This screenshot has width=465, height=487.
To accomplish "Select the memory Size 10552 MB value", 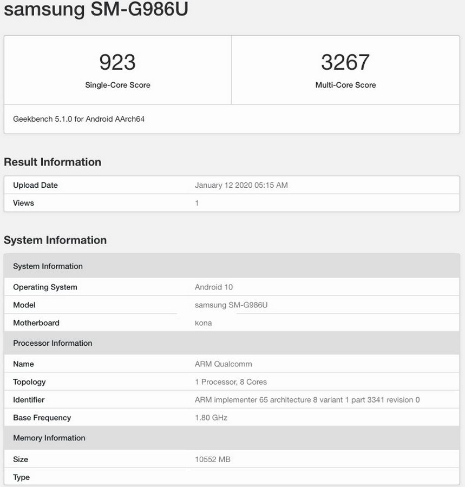I will coord(212,459).
